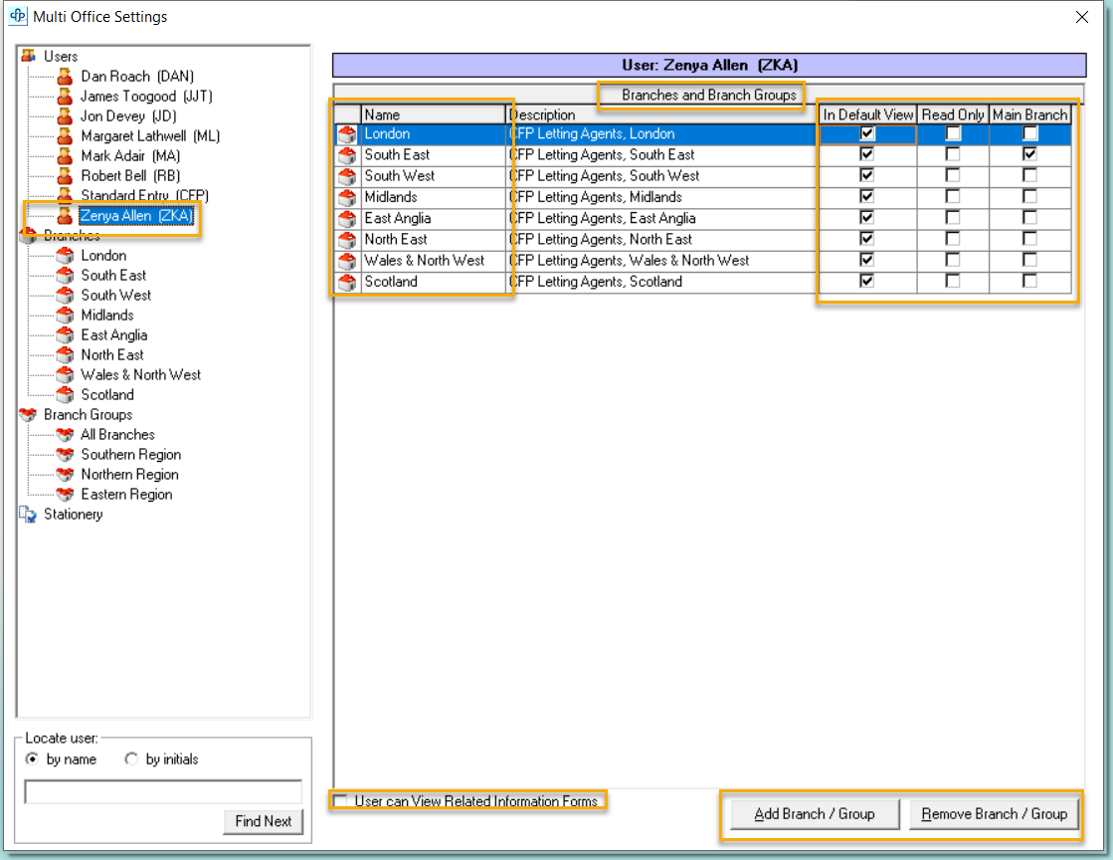The width and height of the screenshot is (1113, 860).
Task: Click the Main Branch column header
Action: pos(1029,114)
